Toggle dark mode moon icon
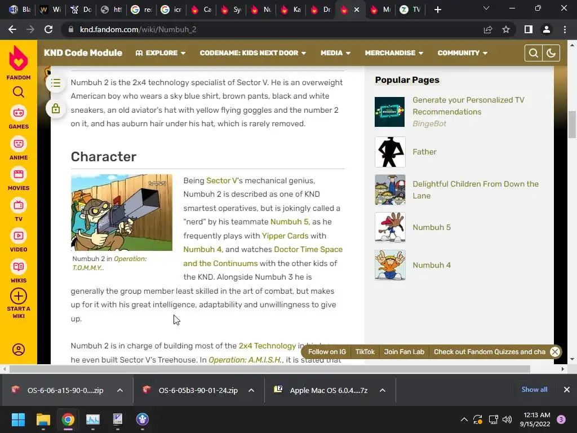 [x=551, y=53]
